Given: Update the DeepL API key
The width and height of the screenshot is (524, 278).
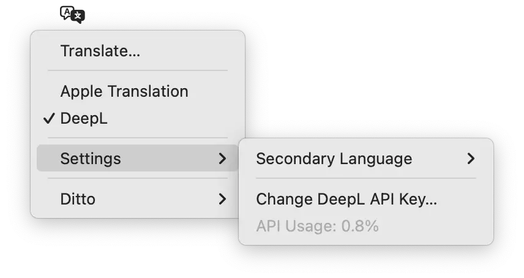Looking at the screenshot, I should pos(346,199).
